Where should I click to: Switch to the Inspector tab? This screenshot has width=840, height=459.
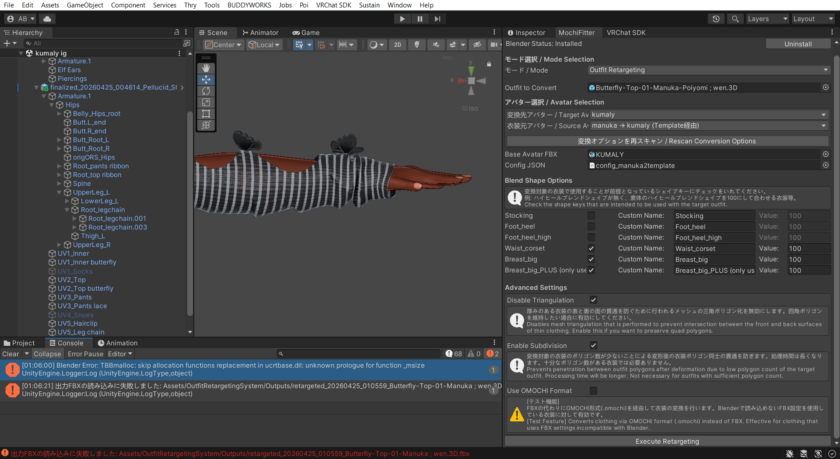point(526,32)
